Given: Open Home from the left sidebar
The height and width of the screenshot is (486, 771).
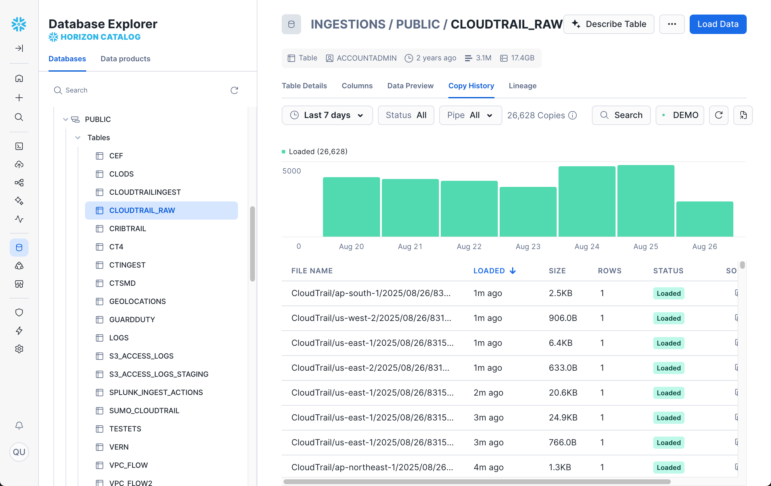Looking at the screenshot, I should [19, 78].
